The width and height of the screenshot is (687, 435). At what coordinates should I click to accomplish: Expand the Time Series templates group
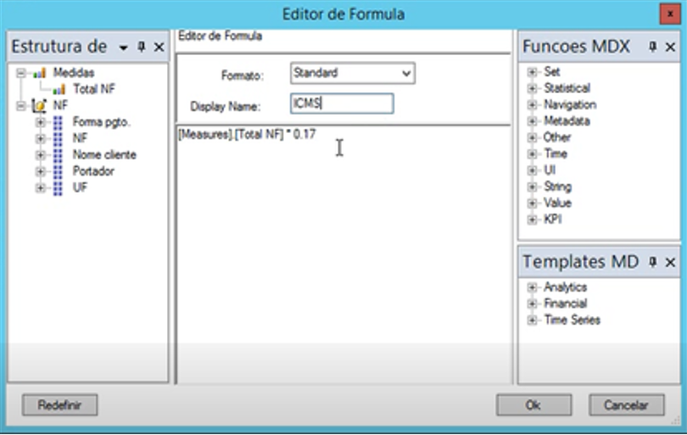532,321
